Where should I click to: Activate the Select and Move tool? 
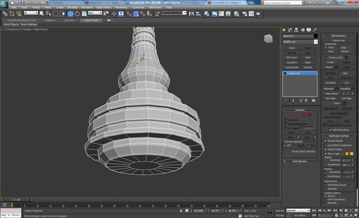coord(70,13)
